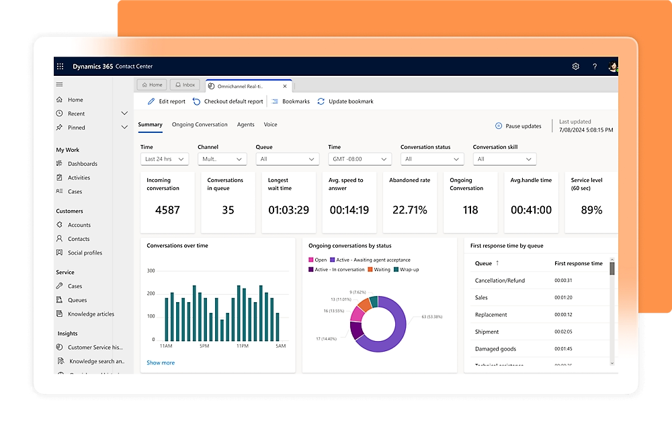Click the Knowledge articles icon
This screenshot has height=431, width=672.
coord(60,314)
